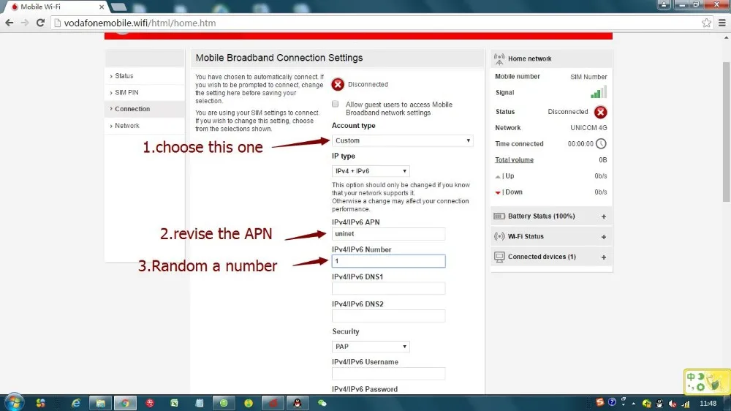
Task: Click the Down 0b/s speed value
Action: coord(600,192)
